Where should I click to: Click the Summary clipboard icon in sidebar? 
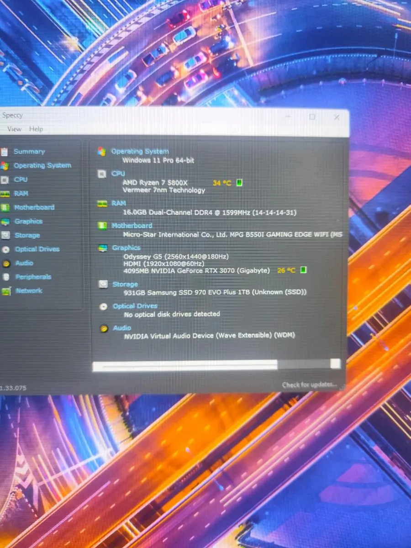(5, 152)
